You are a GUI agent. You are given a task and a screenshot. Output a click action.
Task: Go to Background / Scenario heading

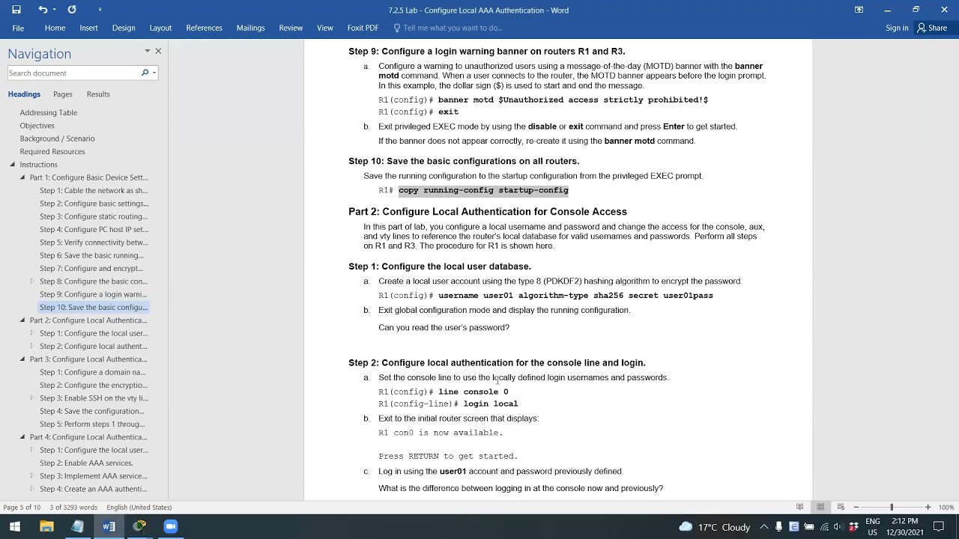tap(58, 138)
